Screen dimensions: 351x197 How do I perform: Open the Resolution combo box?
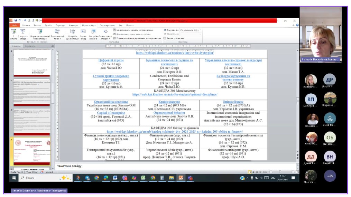click(x=191, y=30)
